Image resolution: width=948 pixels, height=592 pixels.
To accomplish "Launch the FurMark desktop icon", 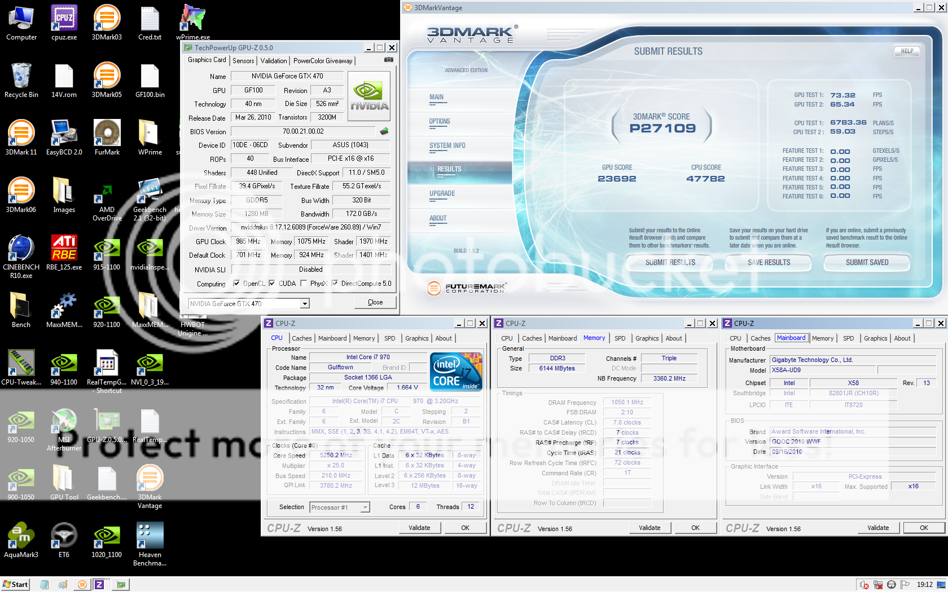I will pos(107,138).
